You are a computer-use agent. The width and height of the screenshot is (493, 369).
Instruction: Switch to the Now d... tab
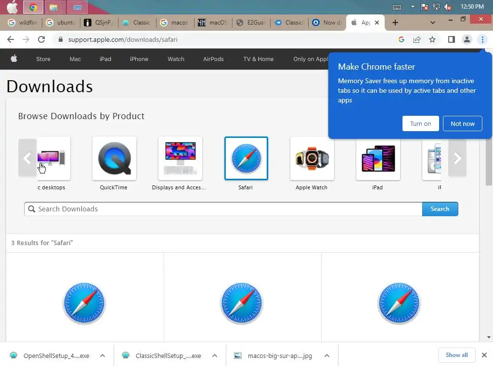point(327,23)
